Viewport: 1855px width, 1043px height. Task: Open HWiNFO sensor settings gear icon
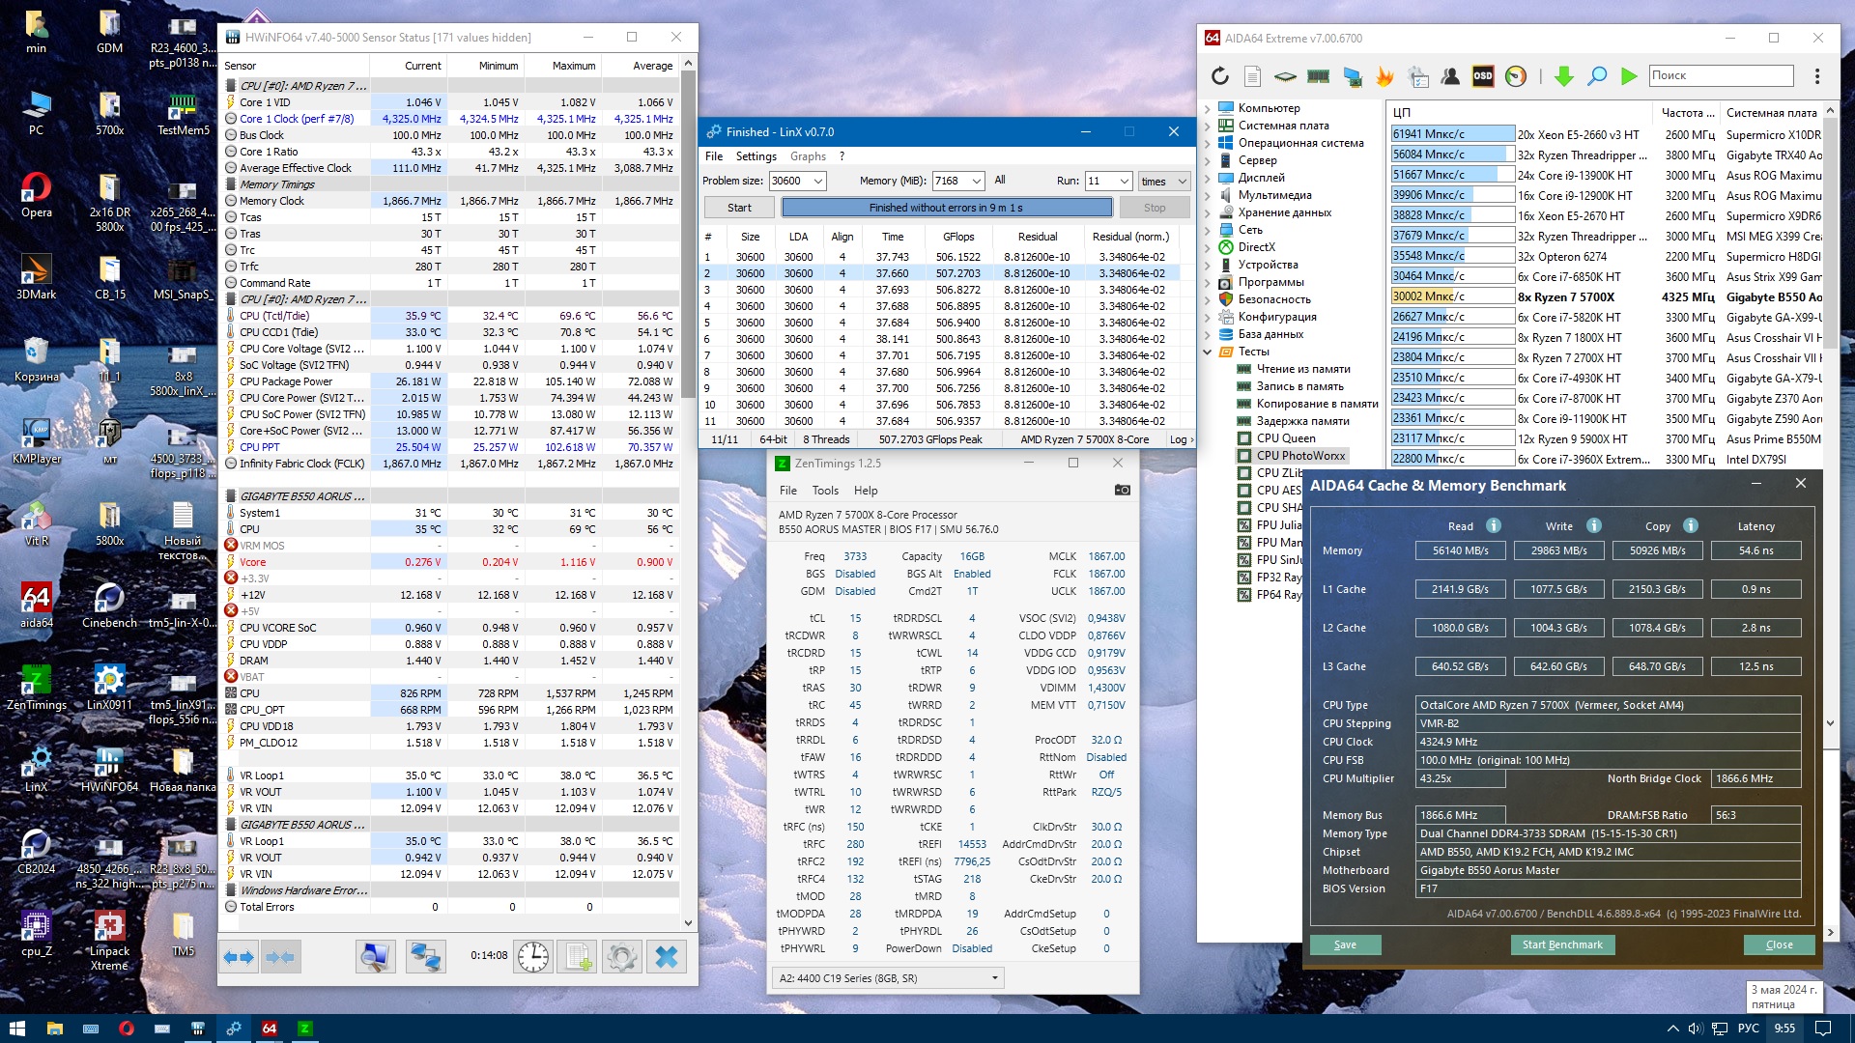point(621,957)
